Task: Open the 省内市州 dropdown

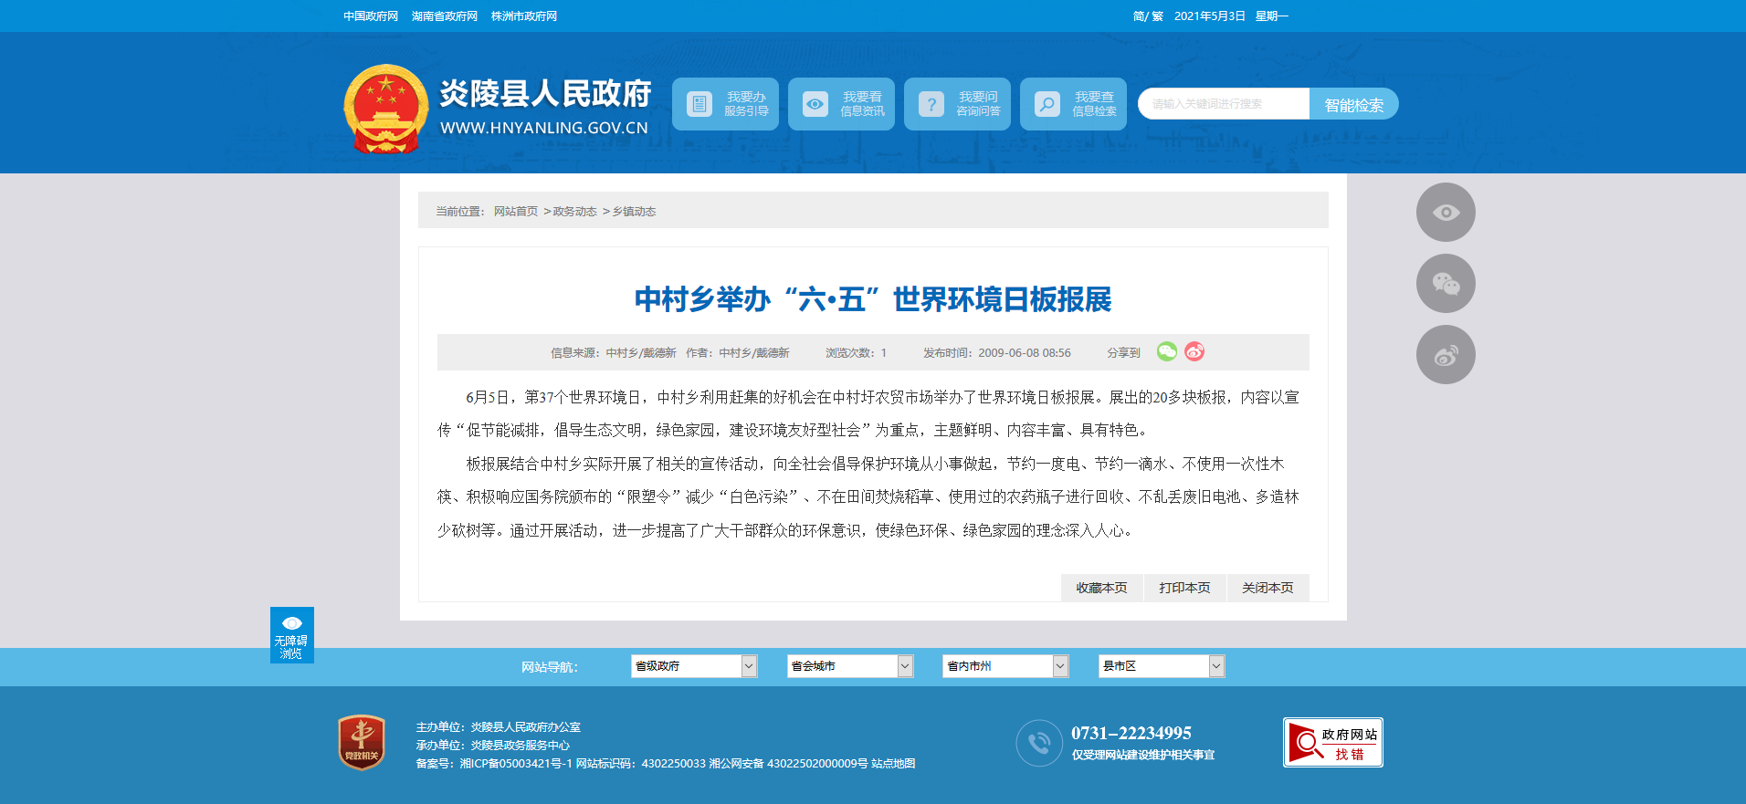Action: [1004, 666]
